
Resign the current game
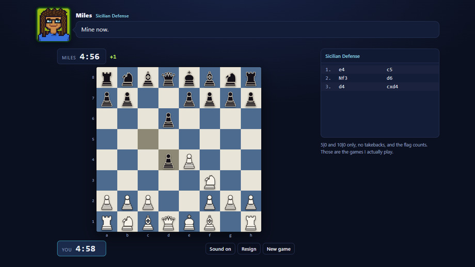pyautogui.click(x=249, y=249)
